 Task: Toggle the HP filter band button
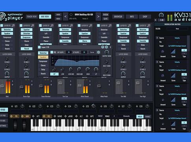click(x=54, y=74)
